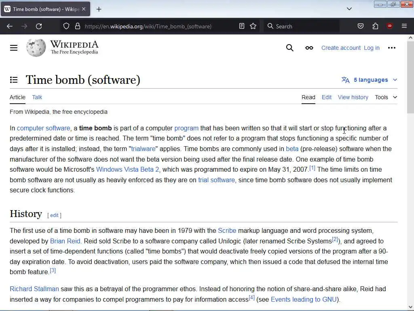Open the beta link
The width and height of the screenshot is (414, 311).
tap(292, 149)
